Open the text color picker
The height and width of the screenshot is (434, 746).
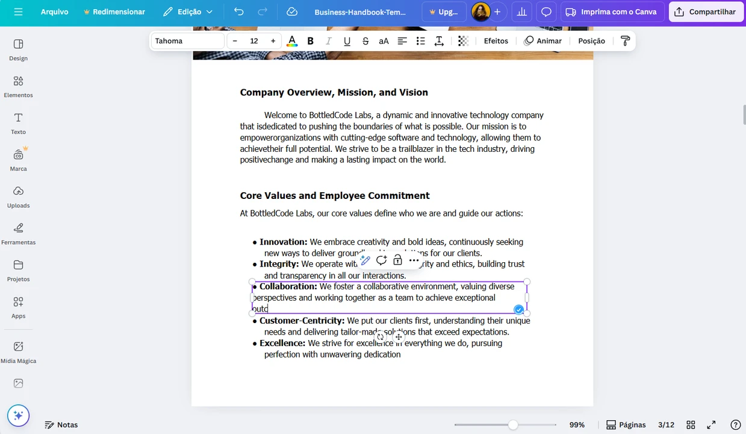coord(292,41)
